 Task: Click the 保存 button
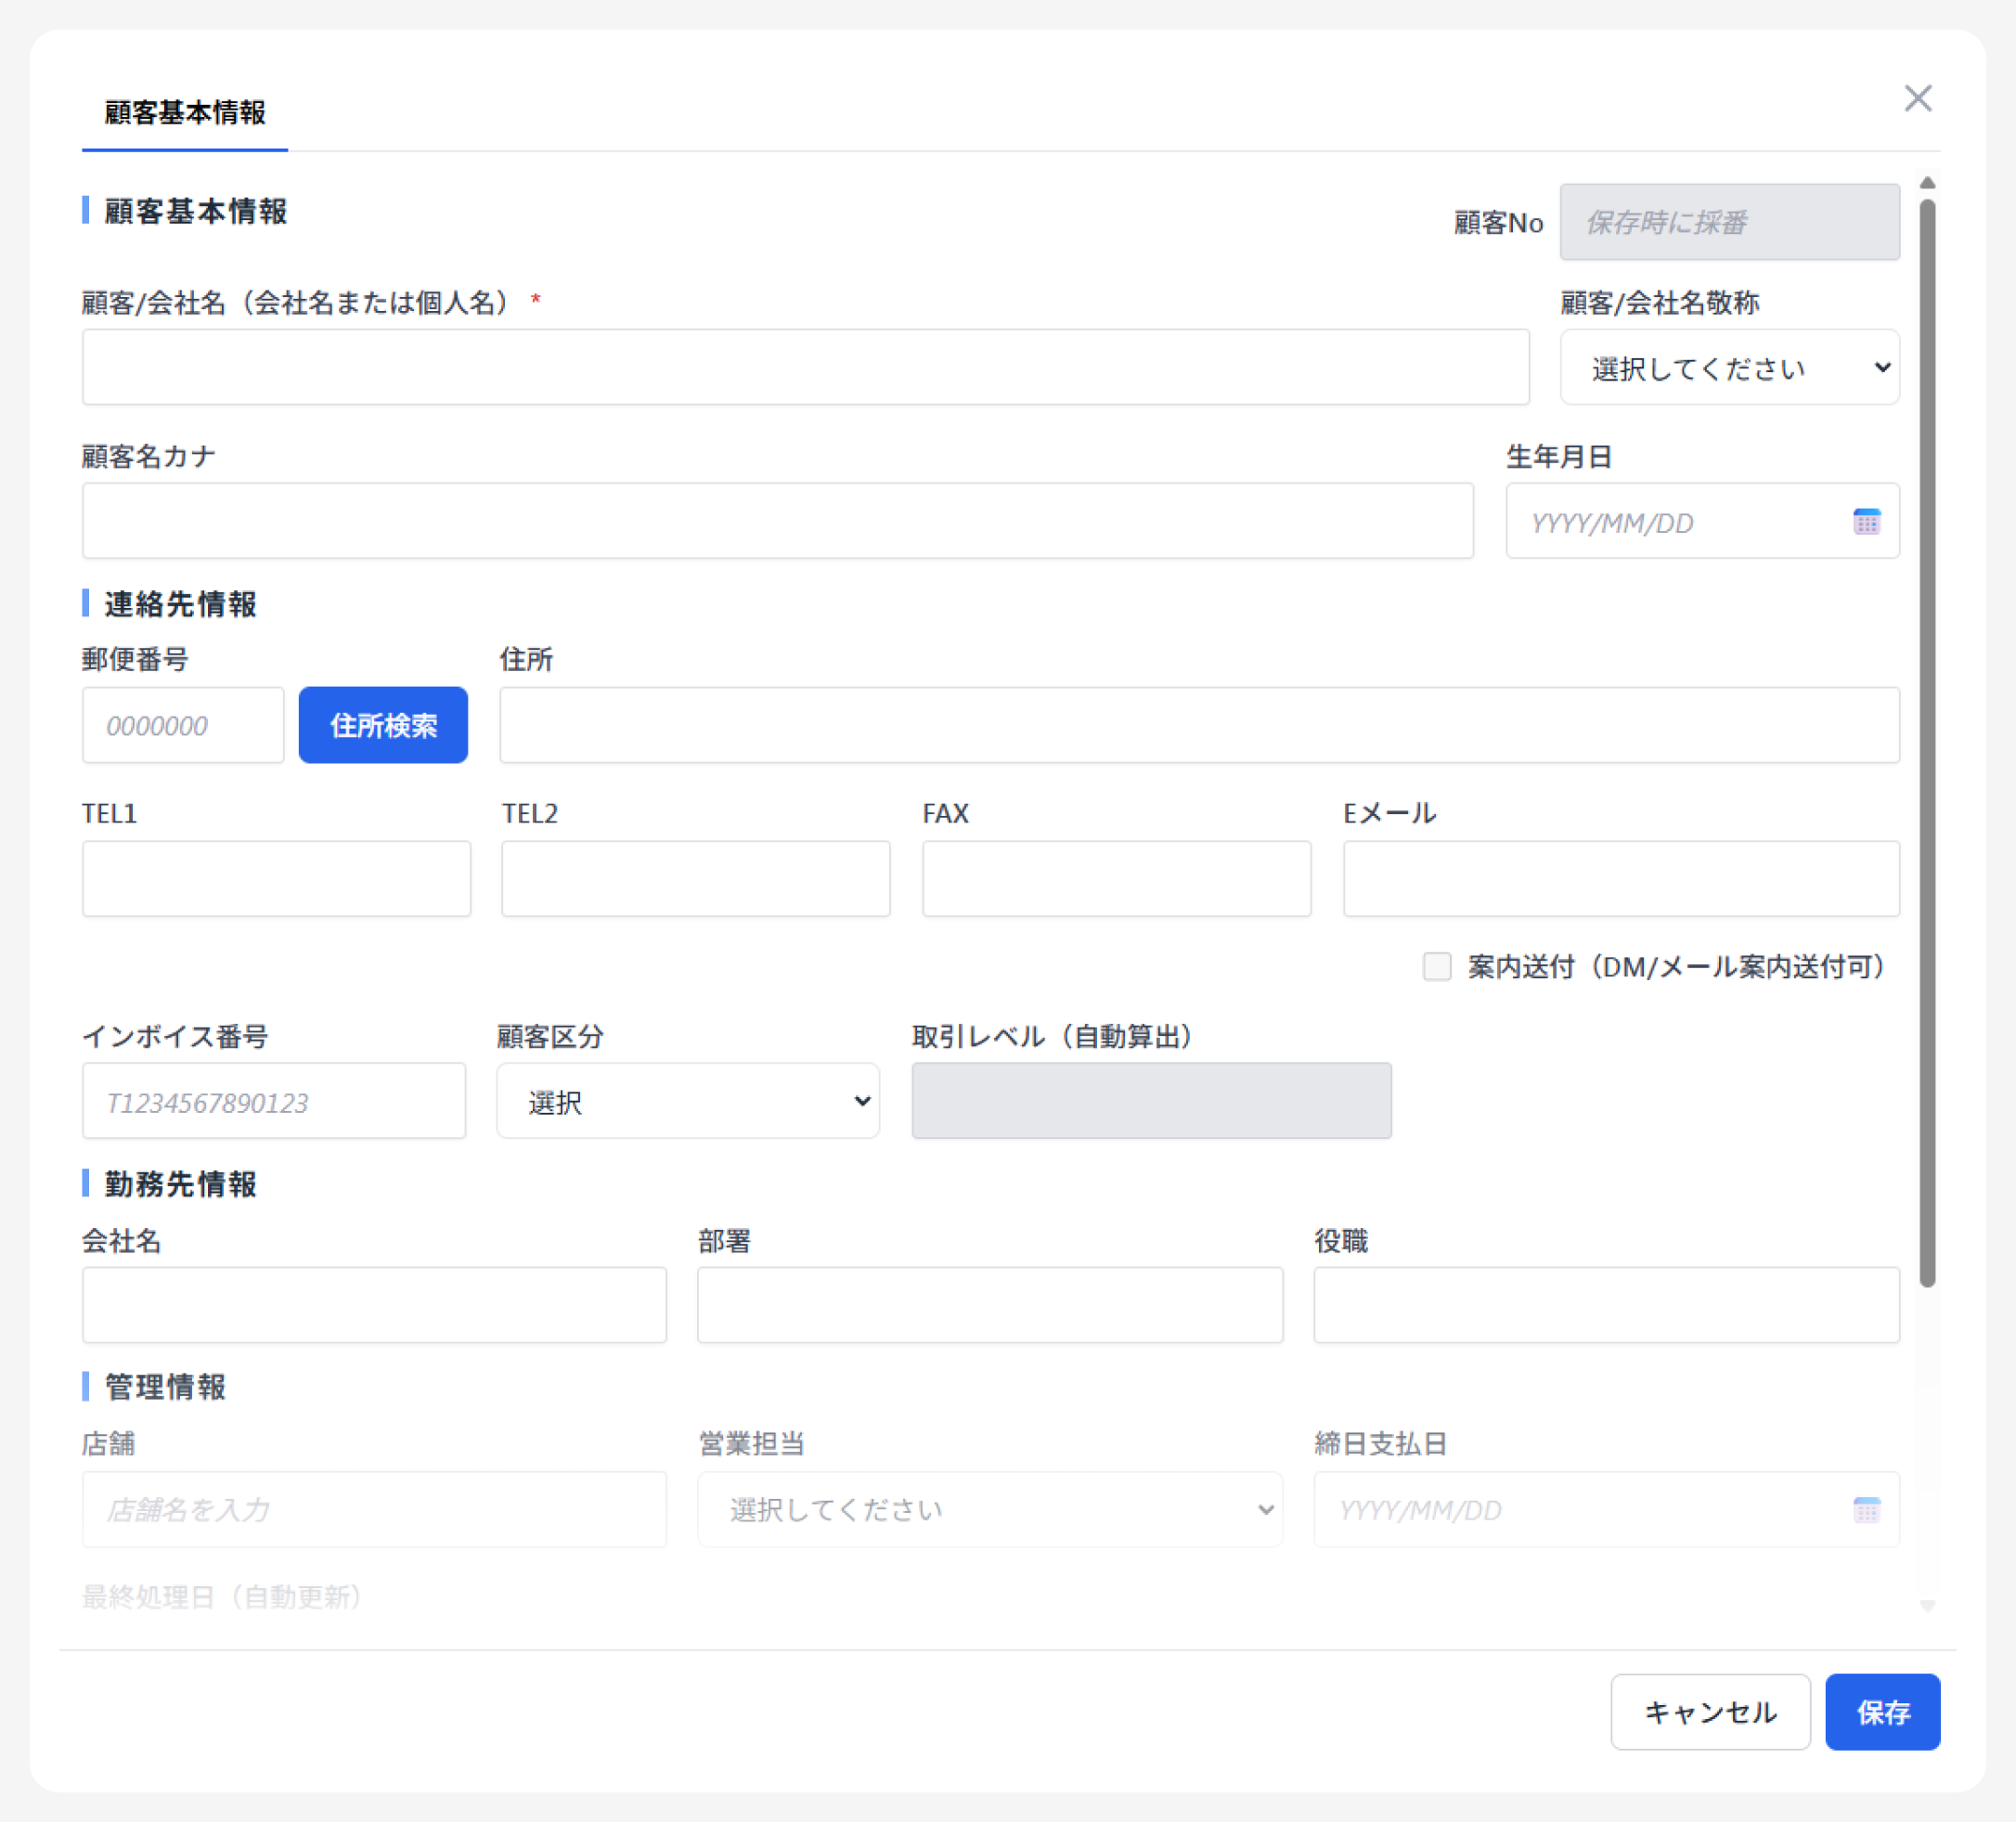pos(1882,1711)
